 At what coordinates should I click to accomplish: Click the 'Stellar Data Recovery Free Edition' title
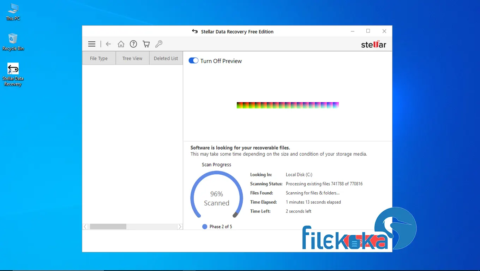(237, 32)
